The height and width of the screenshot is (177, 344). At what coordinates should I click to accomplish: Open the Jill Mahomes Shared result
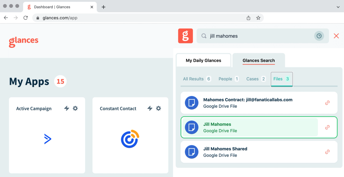pos(259,152)
